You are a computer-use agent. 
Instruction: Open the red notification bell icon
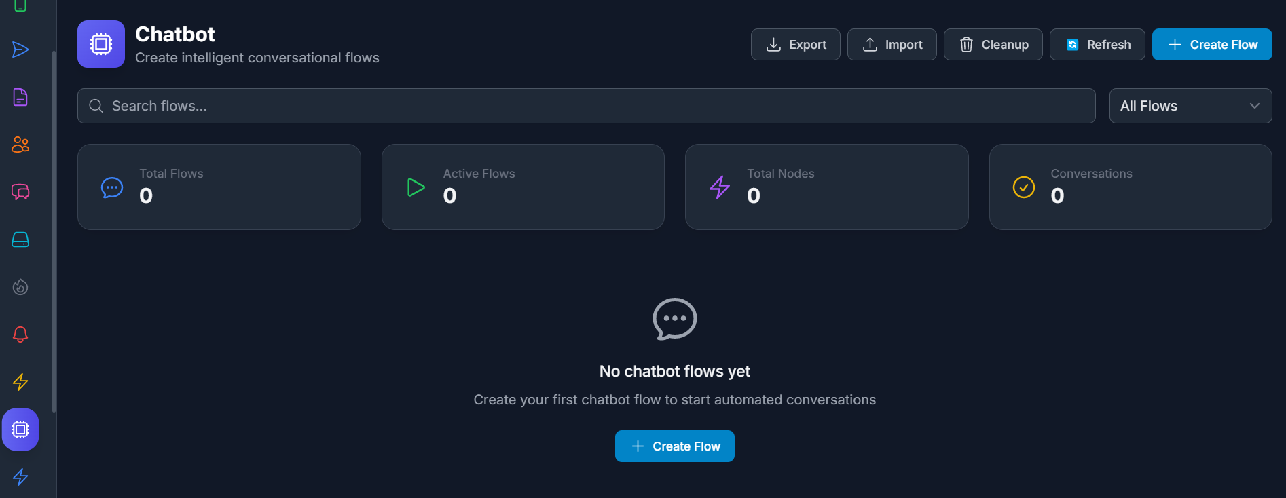[20, 334]
